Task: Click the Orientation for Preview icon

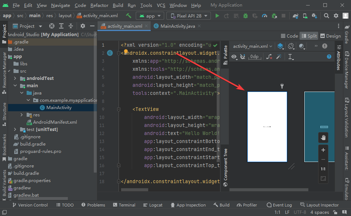Action: pyautogui.click(x=291, y=46)
